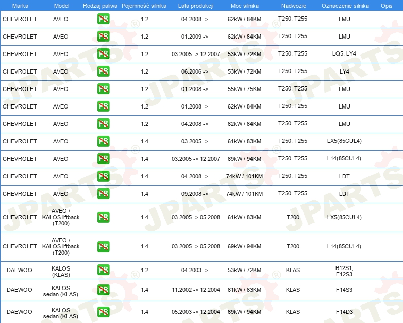Select the '06.2006 ->' date cell
Screen dimensions: 403x323
pyautogui.click(x=195, y=71)
